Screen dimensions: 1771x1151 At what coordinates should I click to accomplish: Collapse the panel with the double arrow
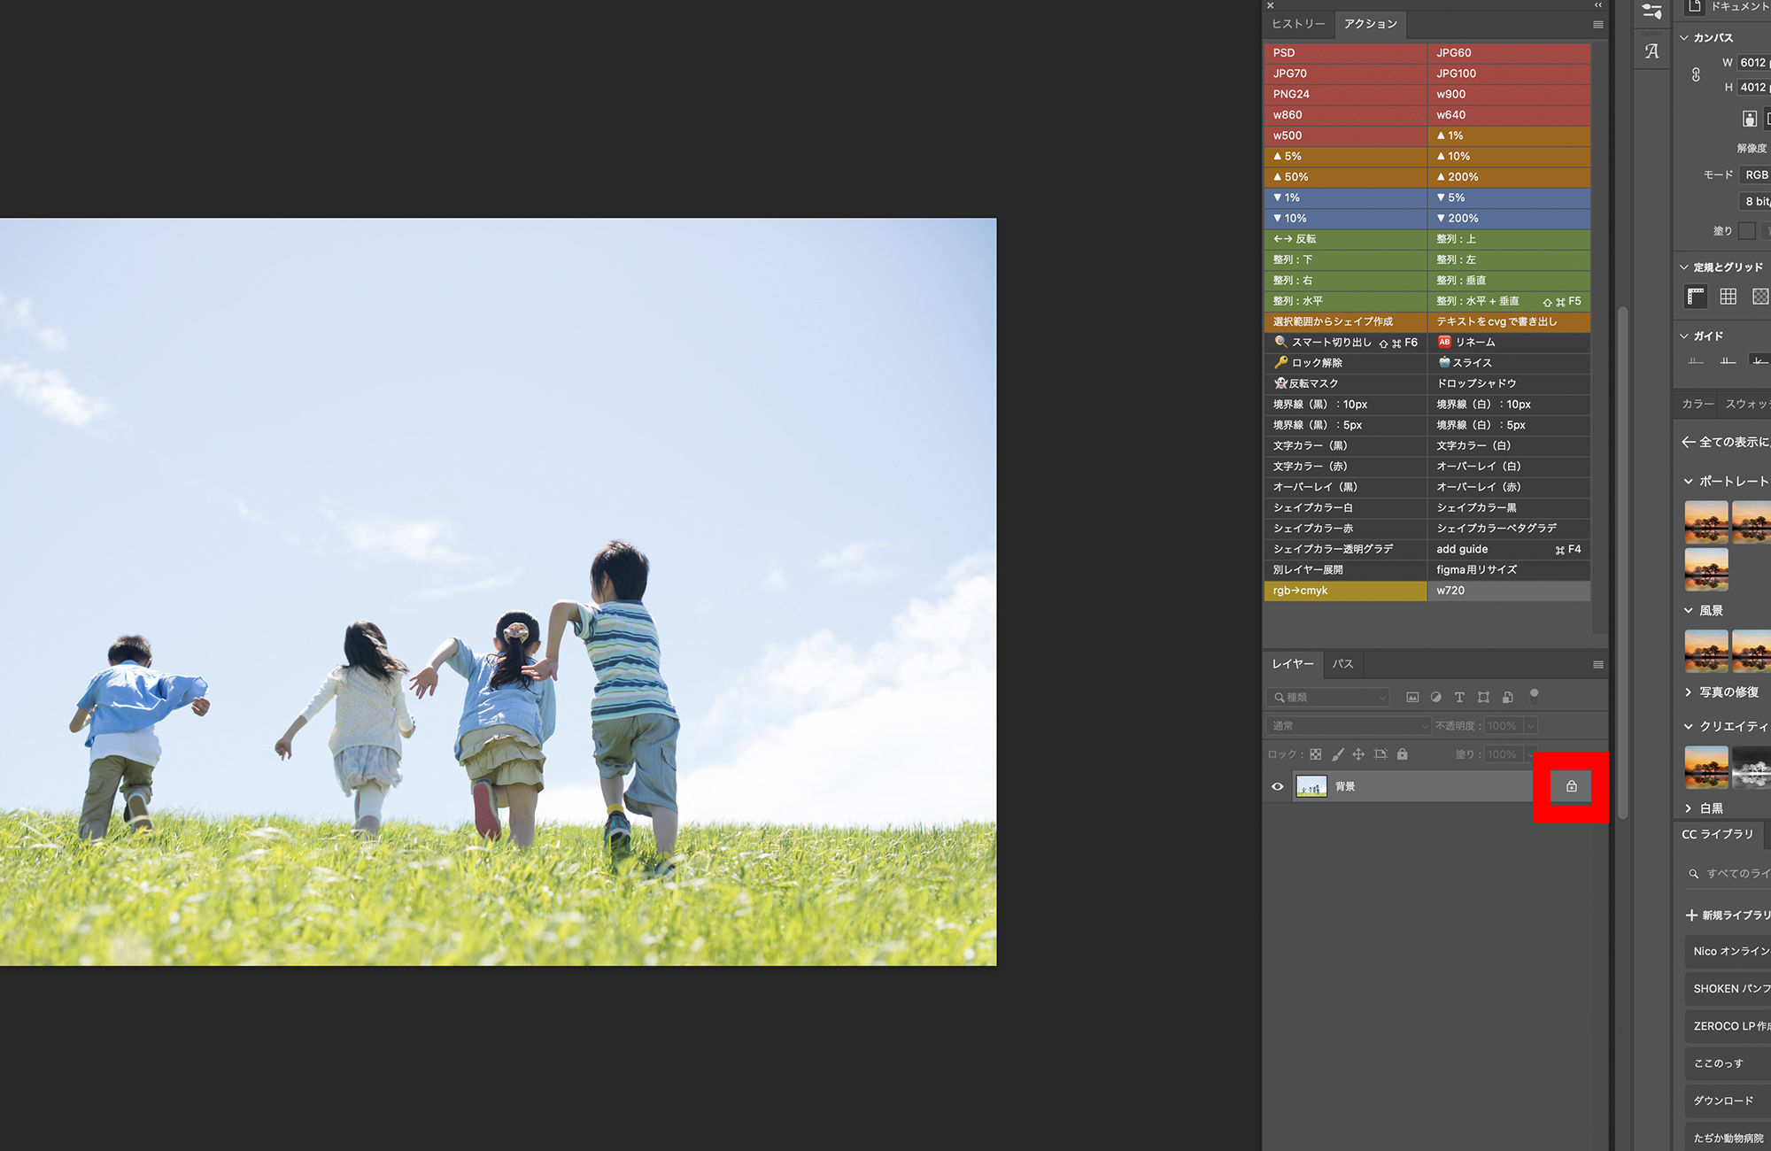click(x=1597, y=5)
